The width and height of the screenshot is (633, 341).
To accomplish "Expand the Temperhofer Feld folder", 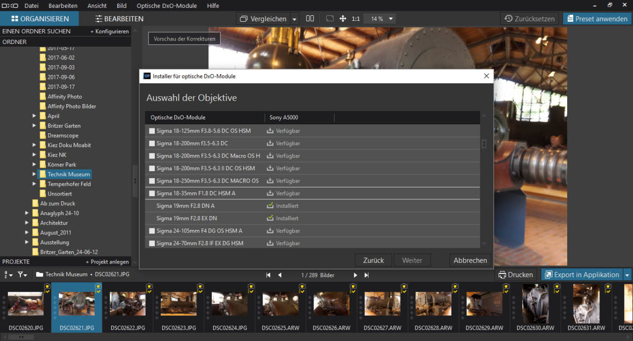I will point(35,184).
